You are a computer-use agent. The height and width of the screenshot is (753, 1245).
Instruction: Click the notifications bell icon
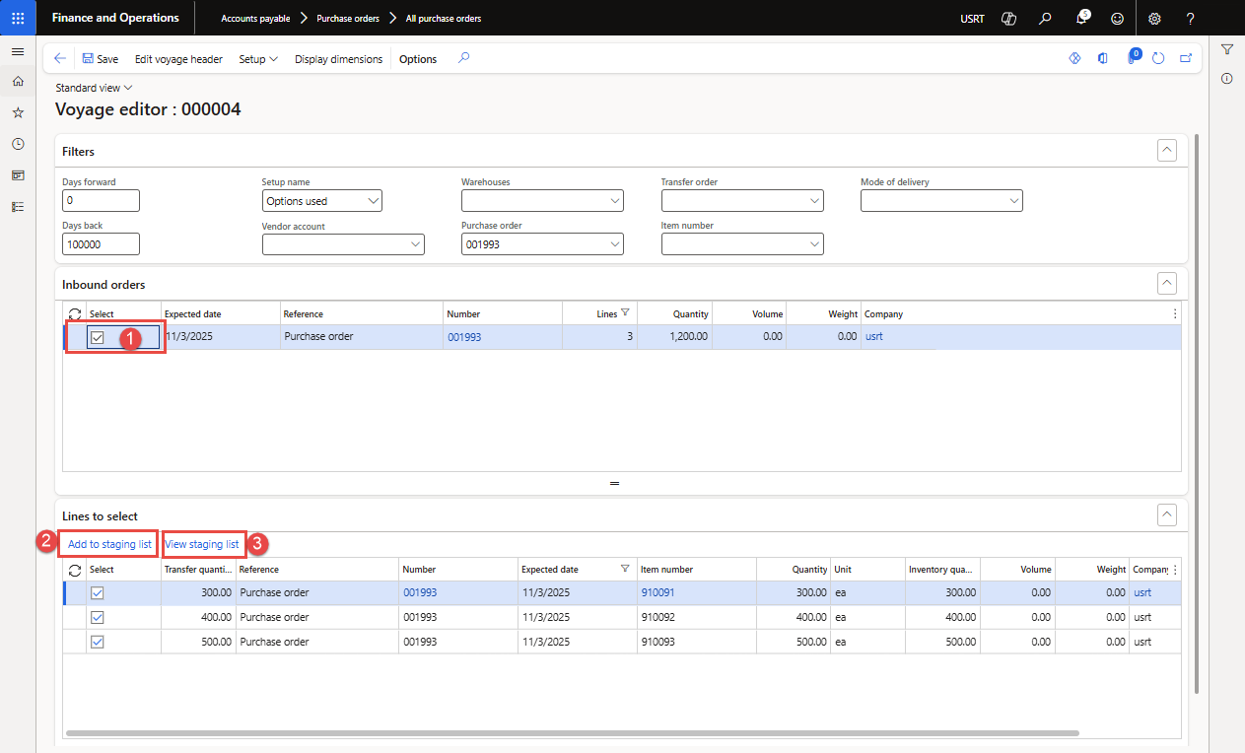[1082, 19]
